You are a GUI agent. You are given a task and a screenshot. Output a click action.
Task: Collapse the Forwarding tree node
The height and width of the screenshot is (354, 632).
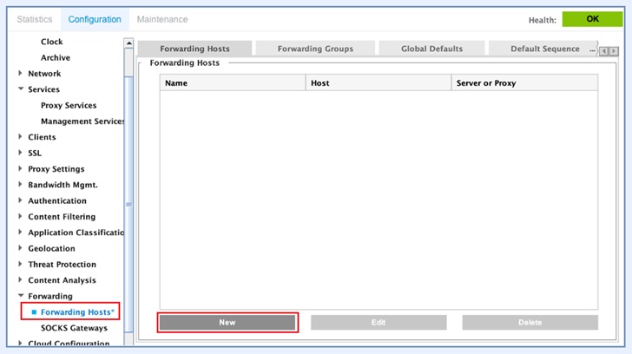20,296
